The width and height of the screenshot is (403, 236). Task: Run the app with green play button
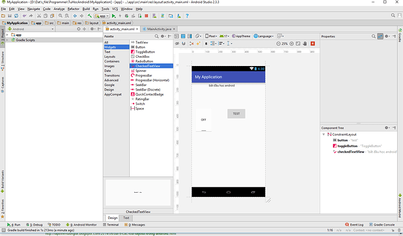point(113,16)
